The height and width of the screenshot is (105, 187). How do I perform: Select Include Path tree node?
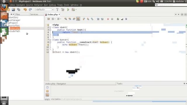[14, 31]
